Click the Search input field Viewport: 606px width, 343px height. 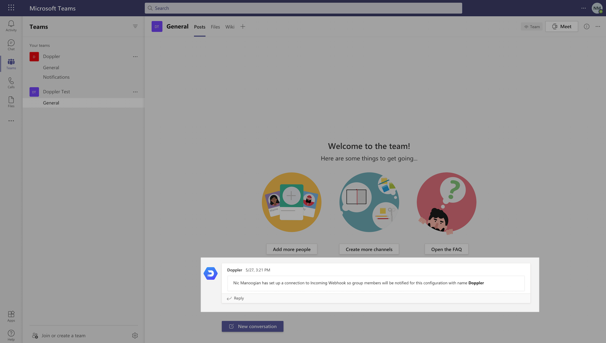pyautogui.click(x=303, y=8)
